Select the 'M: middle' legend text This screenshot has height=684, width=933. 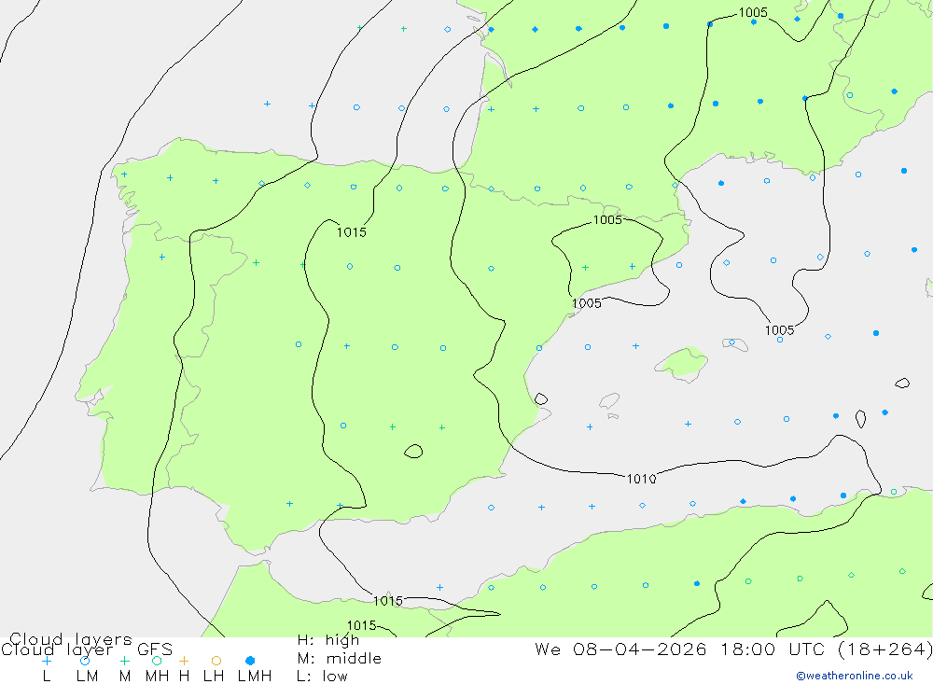click(340, 659)
